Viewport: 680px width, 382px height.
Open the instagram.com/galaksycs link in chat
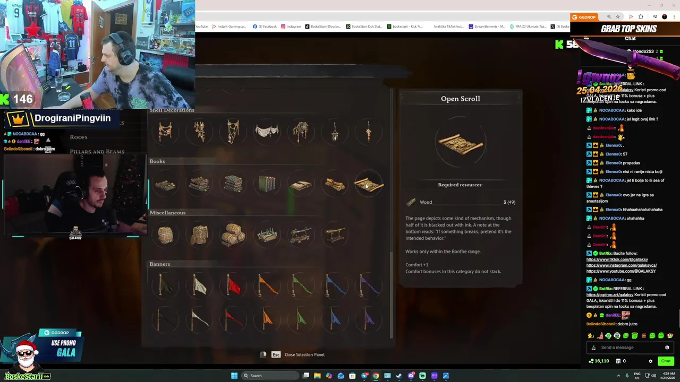click(x=622, y=265)
